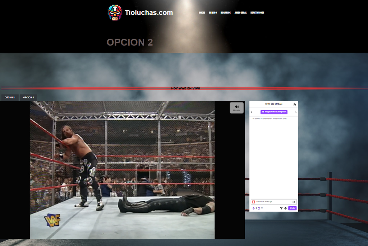Switch to the OPCION 1 stream

10,97
